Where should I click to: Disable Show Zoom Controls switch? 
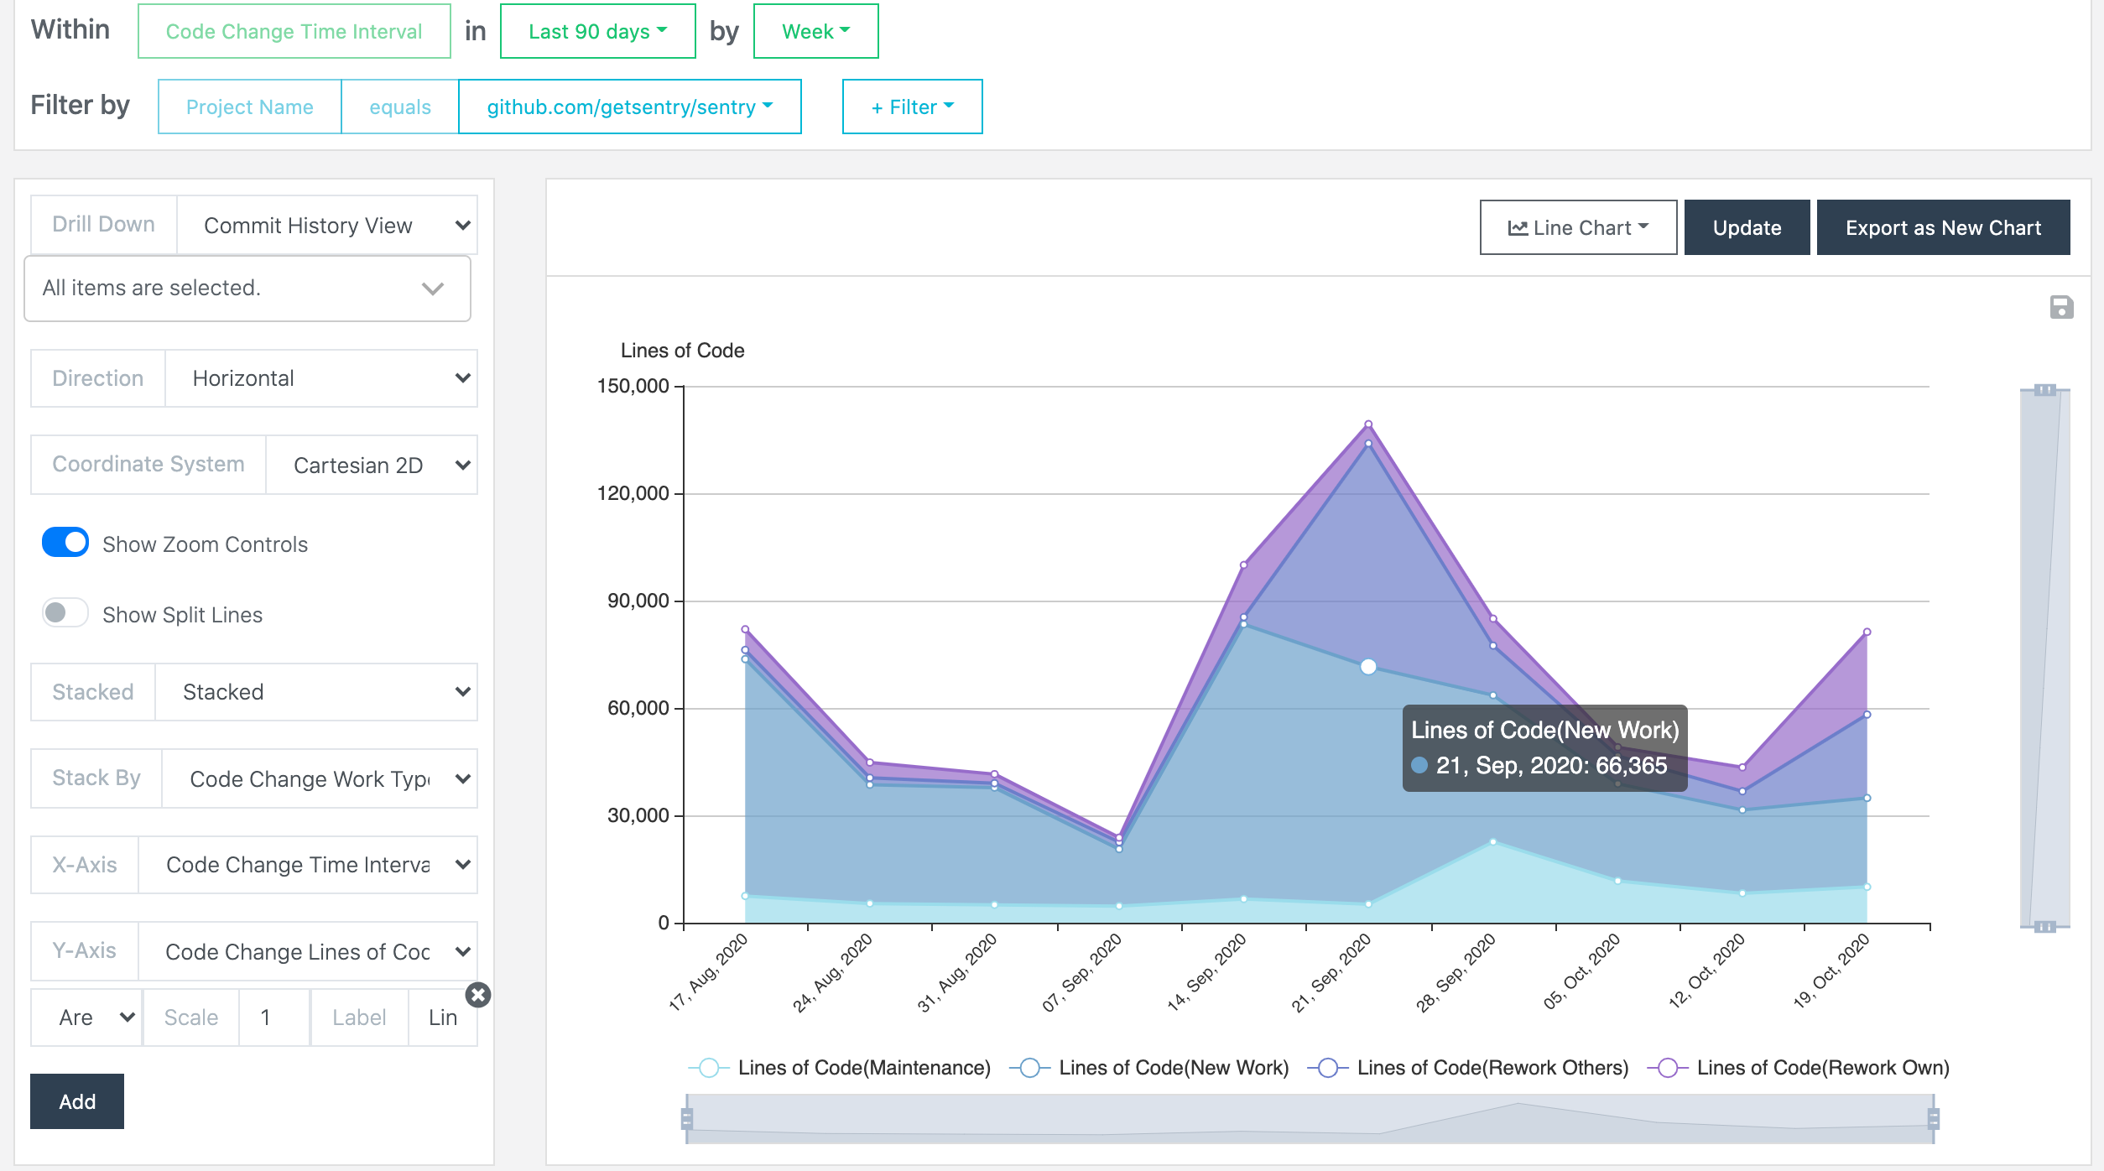click(65, 543)
